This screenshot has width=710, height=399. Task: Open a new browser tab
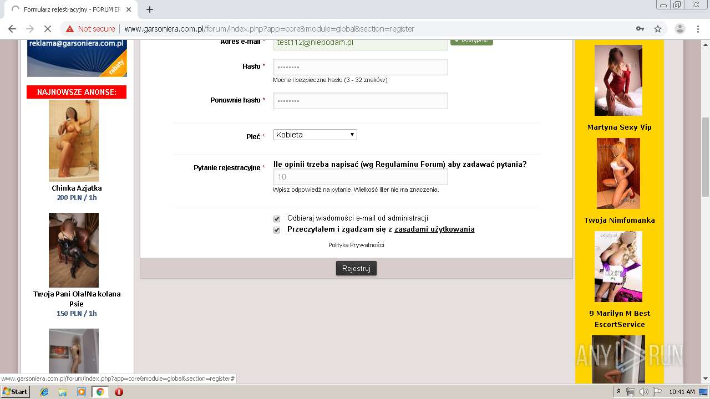pos(149,9)
